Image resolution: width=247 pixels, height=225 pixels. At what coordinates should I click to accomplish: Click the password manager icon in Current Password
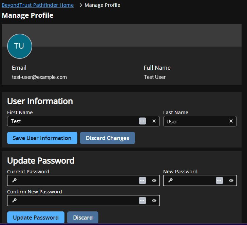142,180
